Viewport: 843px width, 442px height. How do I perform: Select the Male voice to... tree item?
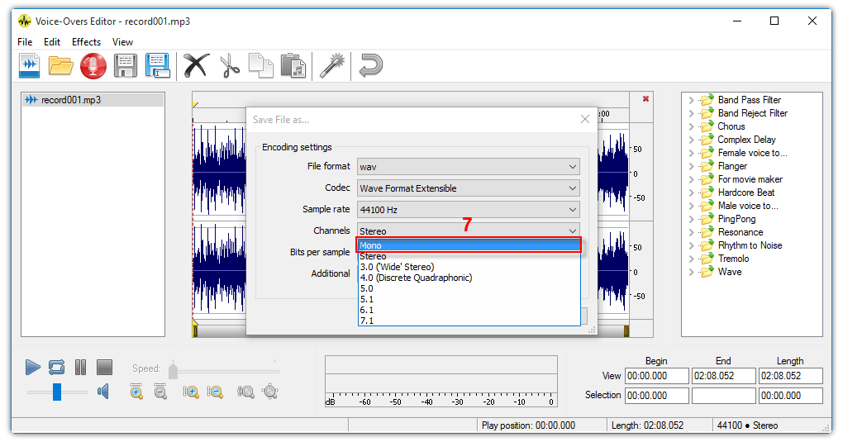point(748,206)
